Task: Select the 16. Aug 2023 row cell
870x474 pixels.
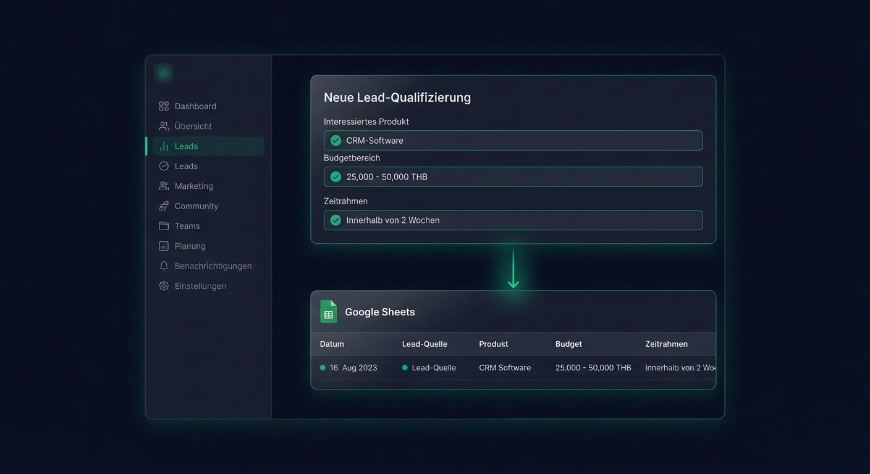Action: click(353, 368)
